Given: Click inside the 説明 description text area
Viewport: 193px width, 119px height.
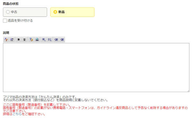Looking at the screenshot, I should [96, 67].
